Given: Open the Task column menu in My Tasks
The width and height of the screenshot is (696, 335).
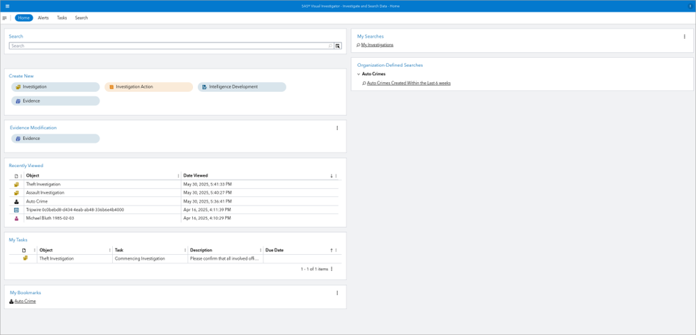Looking at the screenshot, I should (x=185, y=251).
